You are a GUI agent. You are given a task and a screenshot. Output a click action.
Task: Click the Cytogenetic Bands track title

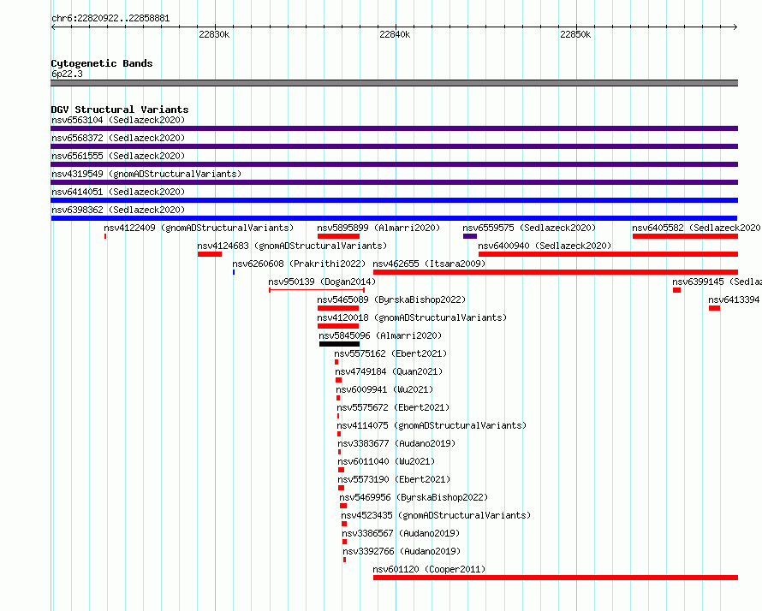point(102,63)
